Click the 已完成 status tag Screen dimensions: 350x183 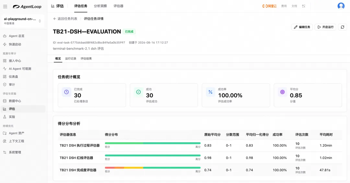129,32
